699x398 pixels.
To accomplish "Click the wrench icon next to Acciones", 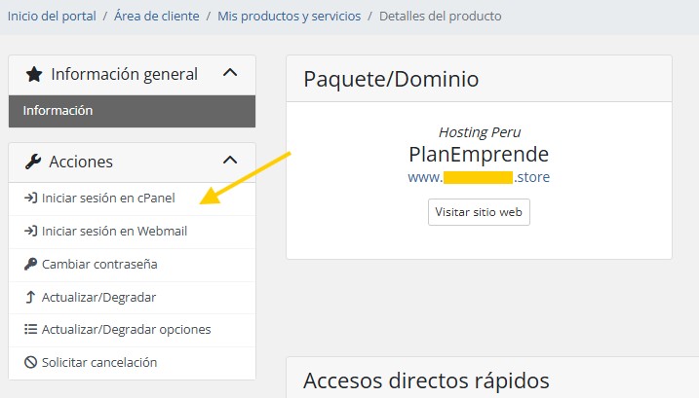I will pyautogui.click(x=33, y=162).
